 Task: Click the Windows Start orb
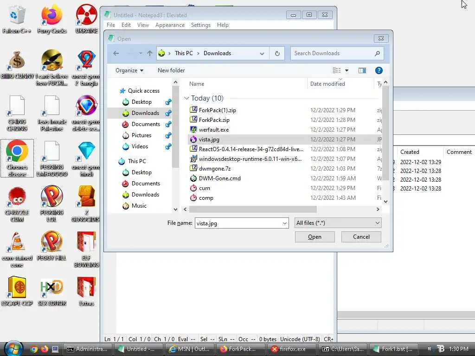coord(13,349)
